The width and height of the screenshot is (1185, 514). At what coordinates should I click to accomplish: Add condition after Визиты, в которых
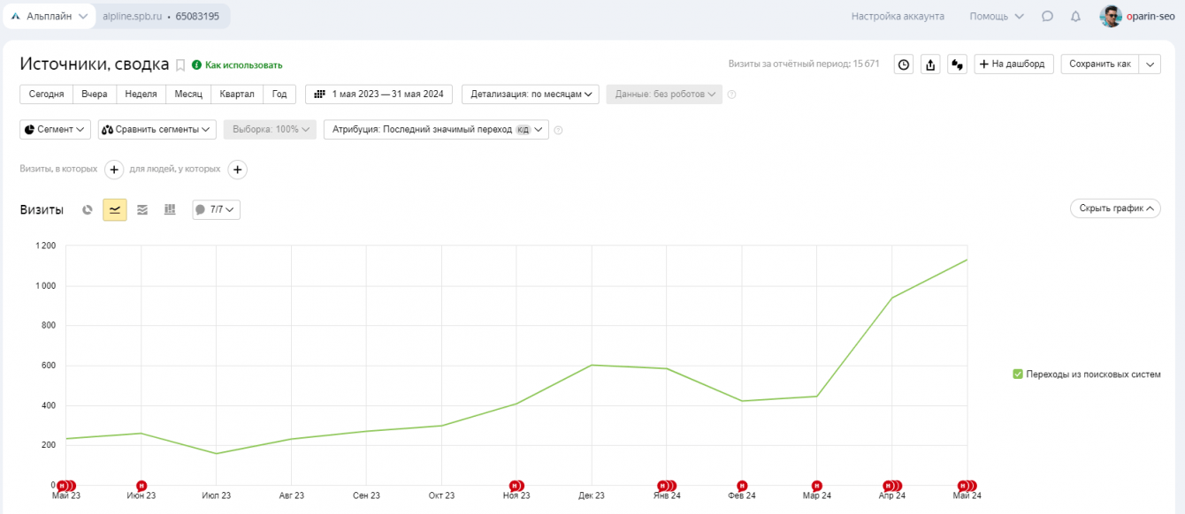(x=114, y=170)
